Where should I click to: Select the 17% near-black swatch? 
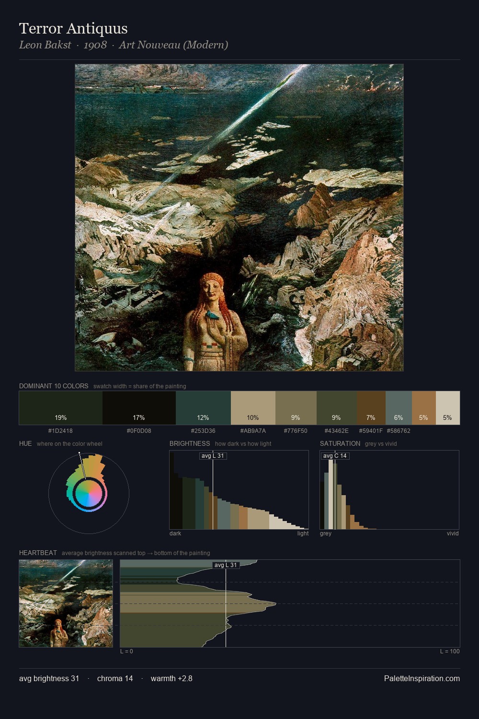point(139,408)
